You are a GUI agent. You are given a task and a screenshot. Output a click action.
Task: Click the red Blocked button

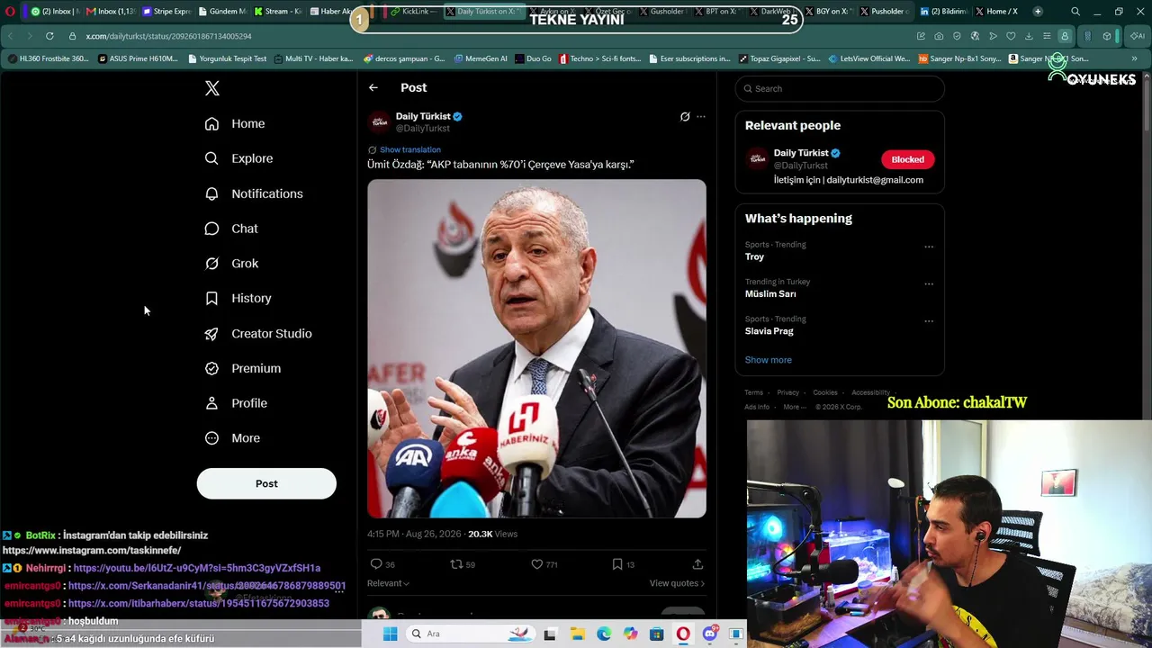pos(907,159)
